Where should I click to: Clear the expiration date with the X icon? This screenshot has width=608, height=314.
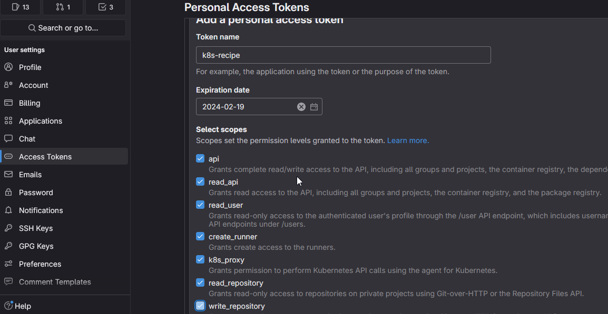pos(301,107)
